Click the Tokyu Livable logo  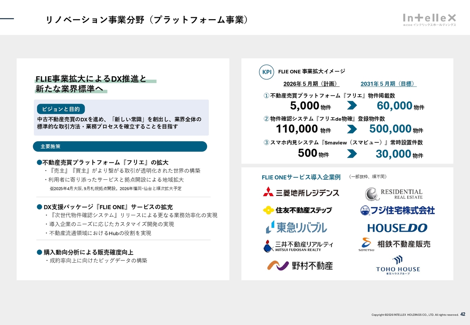(296, 227)
